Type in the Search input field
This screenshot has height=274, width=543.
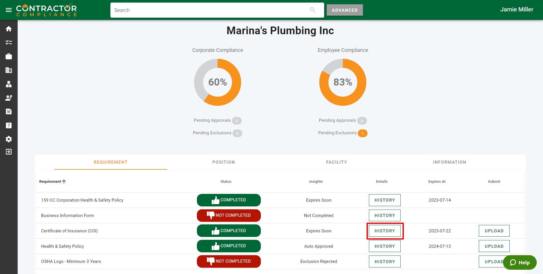tap(210, 10)
